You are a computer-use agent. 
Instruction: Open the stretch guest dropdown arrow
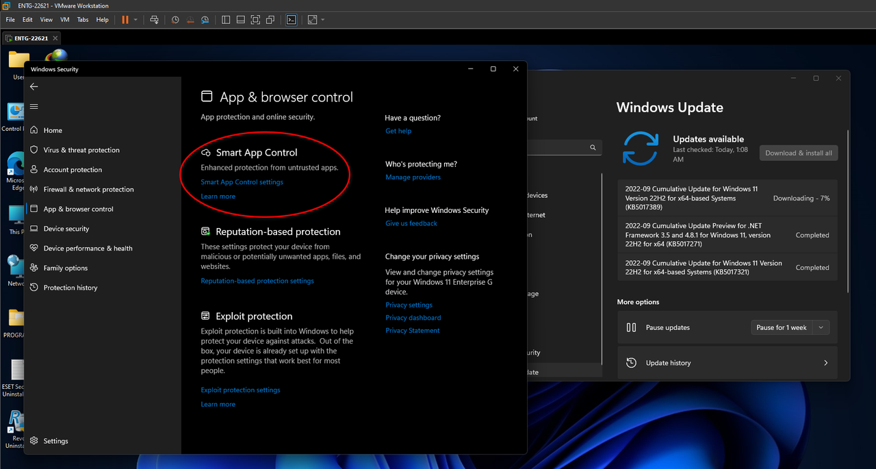322,20
